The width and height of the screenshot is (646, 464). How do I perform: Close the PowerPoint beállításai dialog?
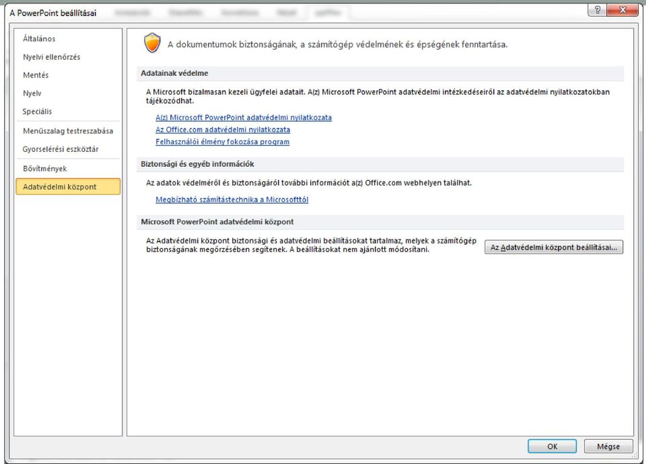[622, 10]
